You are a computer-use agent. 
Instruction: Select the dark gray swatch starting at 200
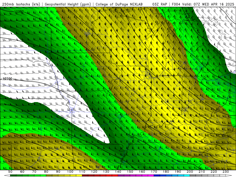(193, 176)
